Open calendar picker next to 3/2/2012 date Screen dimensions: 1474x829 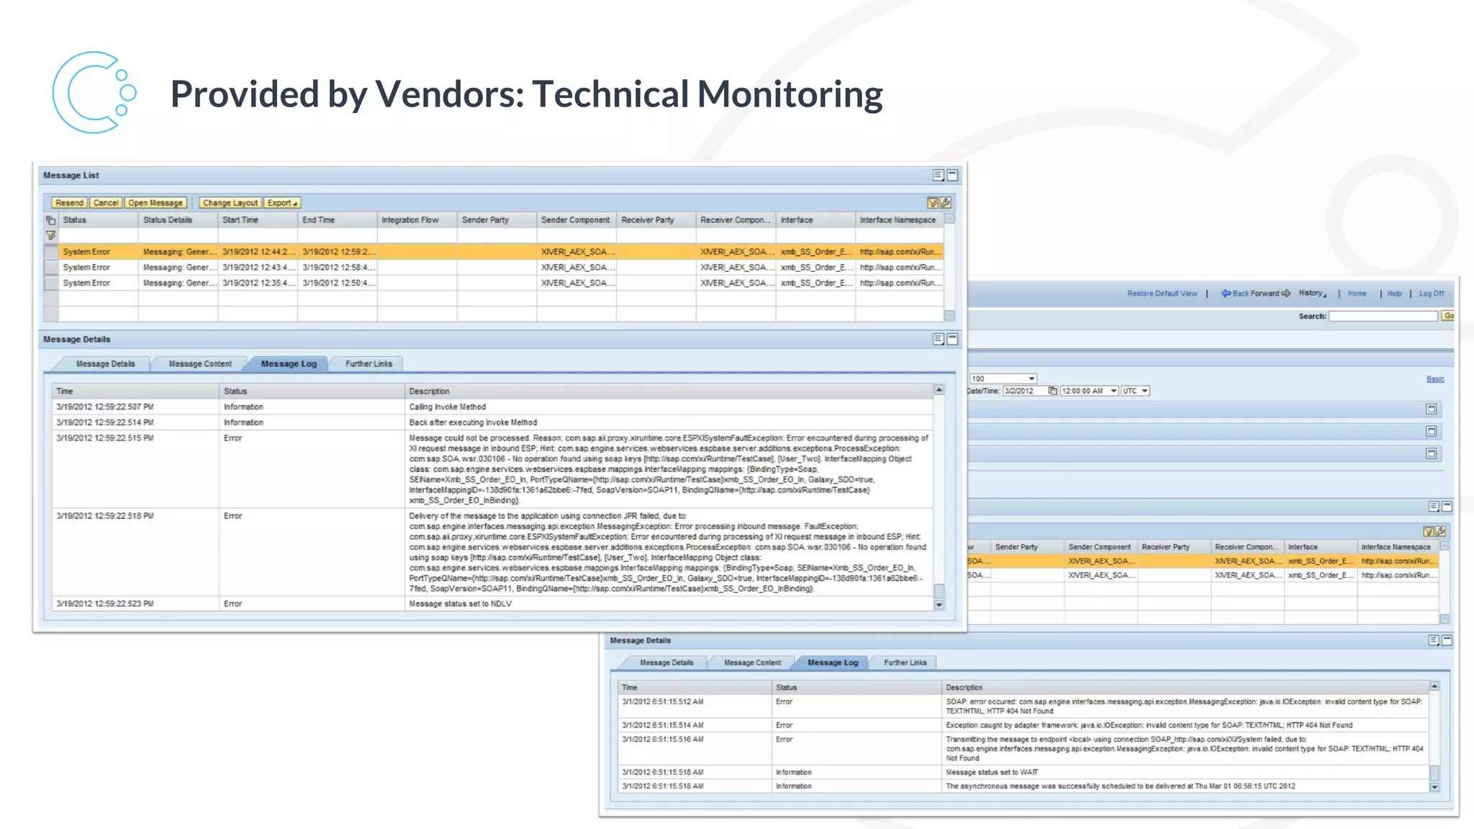click(1052, 391)
